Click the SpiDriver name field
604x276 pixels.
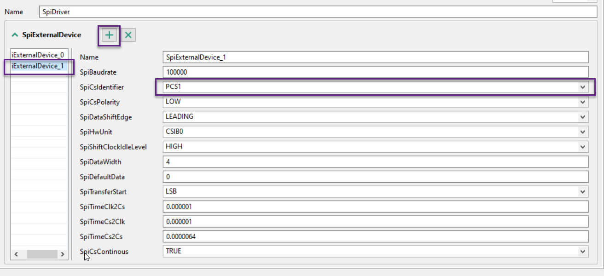point(318,11)
